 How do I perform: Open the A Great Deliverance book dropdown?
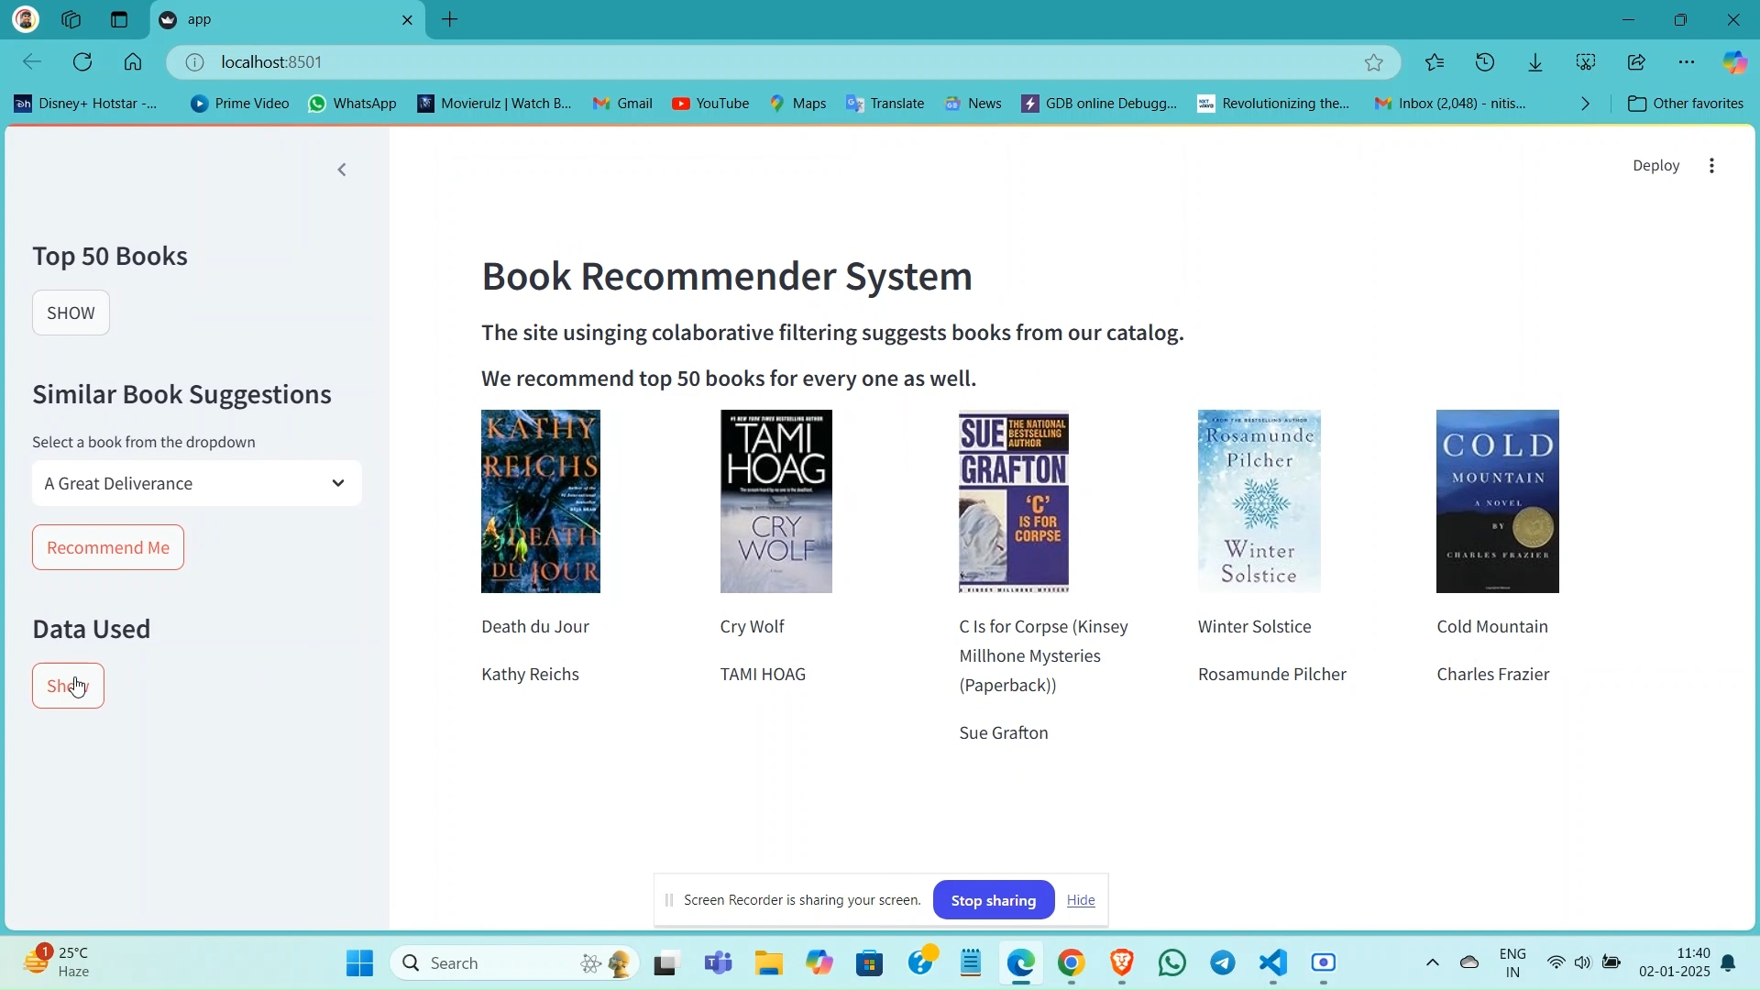click(197, 484)
